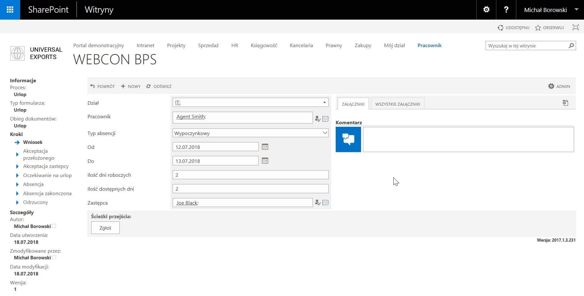
Task: Open the Typ absencji dropdown Wypoczynkowy
Action: 251,133
